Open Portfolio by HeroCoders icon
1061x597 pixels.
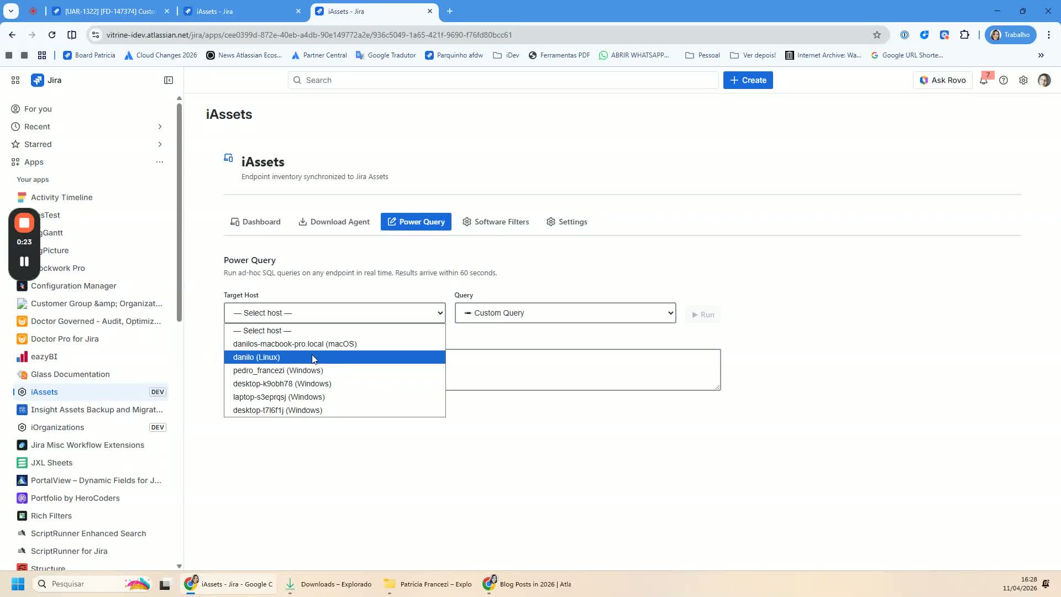(22, 498)
